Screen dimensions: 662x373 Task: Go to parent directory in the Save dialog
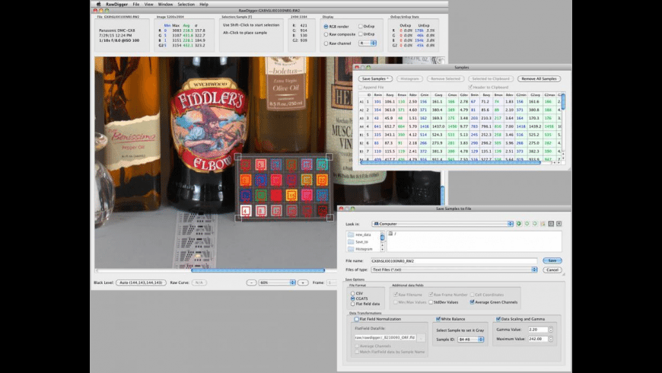click(535, 224)
